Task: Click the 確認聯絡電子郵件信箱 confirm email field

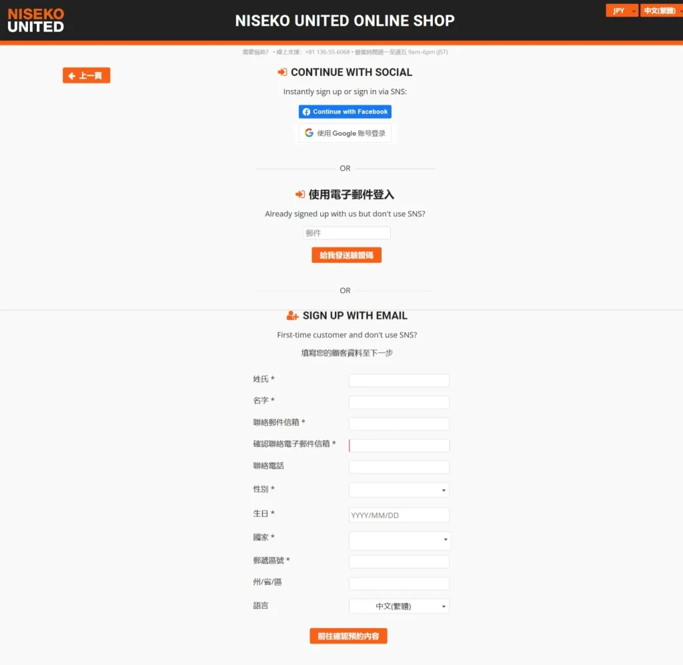Action: (399, 446)
